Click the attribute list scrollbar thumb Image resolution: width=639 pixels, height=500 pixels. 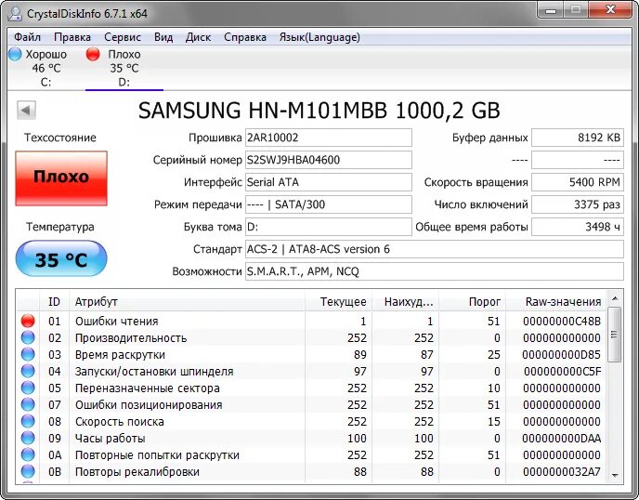pos(615,335)
